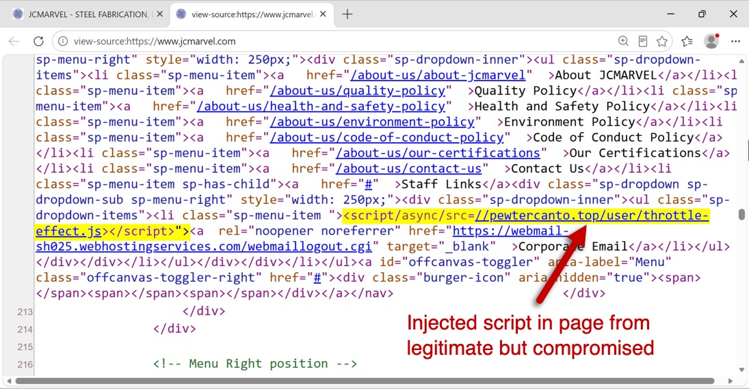Click the 'Environment Policy' text in source
749x389 pixels.
point(569,122)
